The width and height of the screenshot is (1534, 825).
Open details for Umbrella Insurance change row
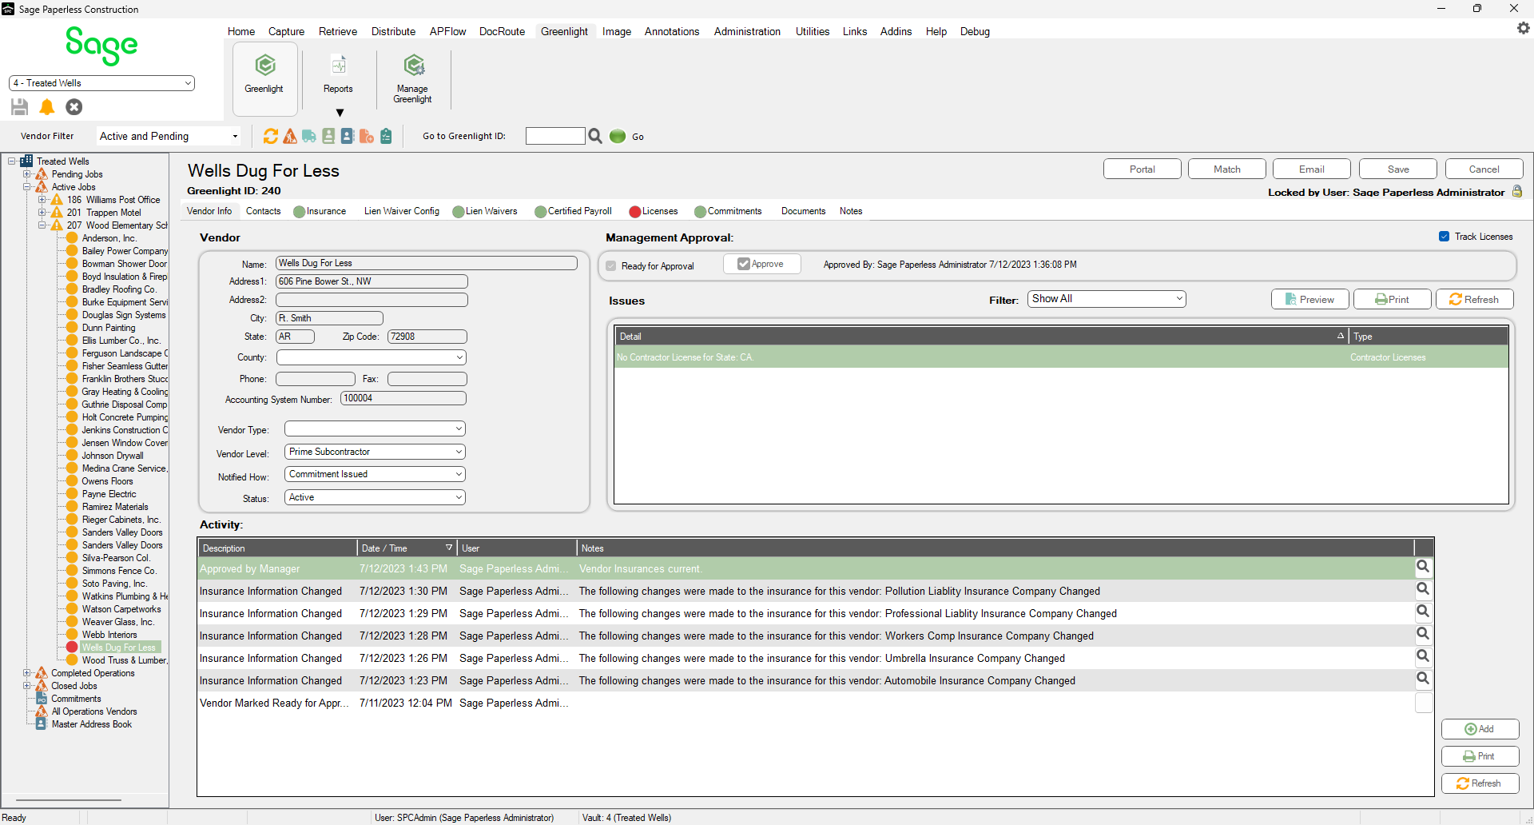[x=1423, y=656]
